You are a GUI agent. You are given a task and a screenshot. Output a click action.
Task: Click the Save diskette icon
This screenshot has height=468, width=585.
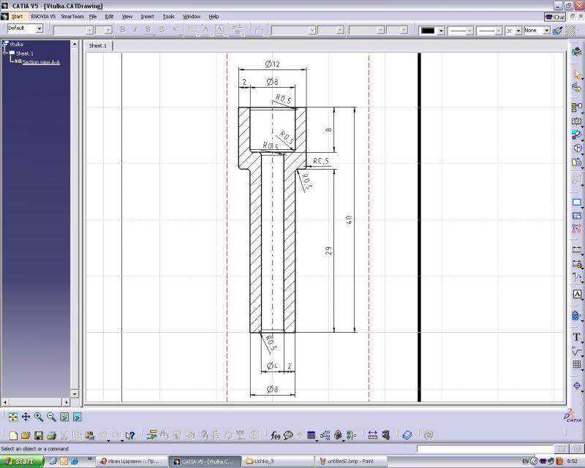pyautogui.click(x=39, y=436)
